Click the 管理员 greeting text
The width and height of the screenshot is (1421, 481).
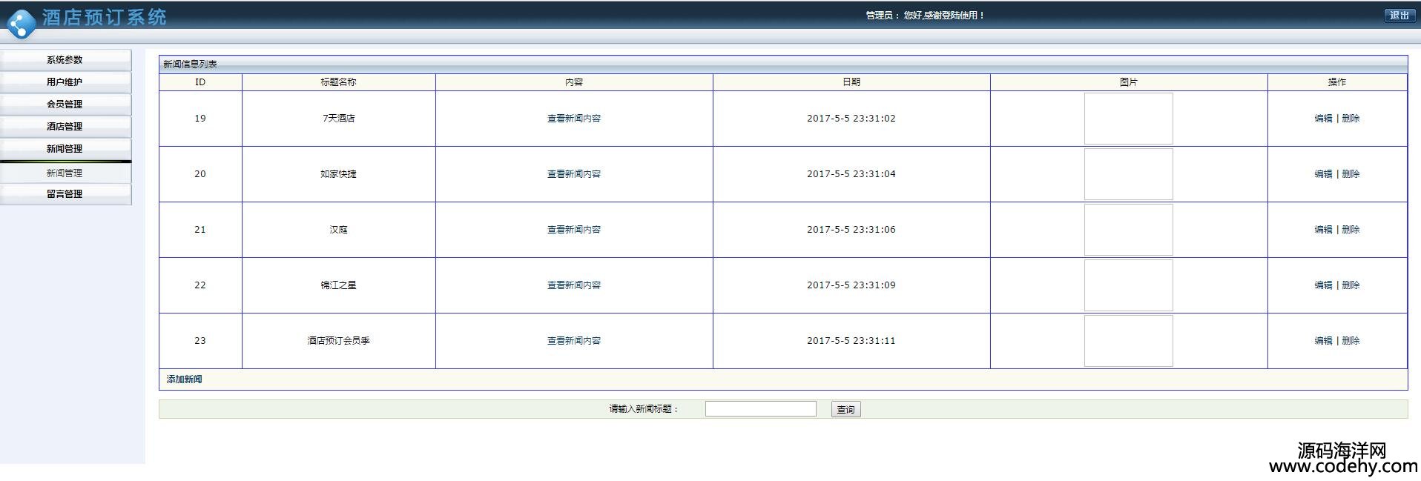click(925, 16)
